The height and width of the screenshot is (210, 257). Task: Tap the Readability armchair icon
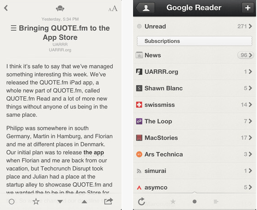pyautogui.click(x=60, y=8)
